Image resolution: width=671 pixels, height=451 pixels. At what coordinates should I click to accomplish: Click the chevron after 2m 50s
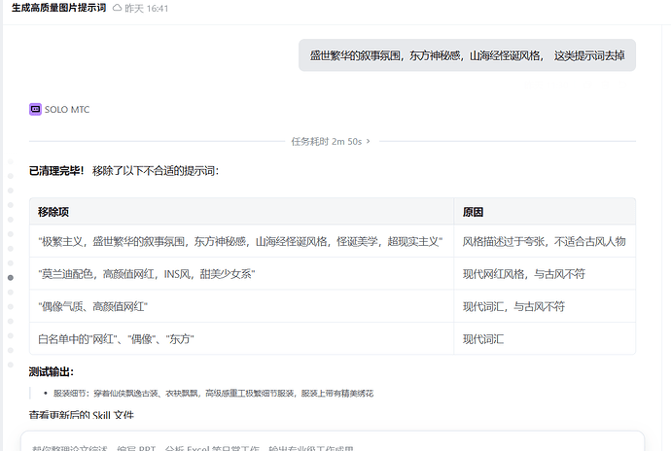368,141
